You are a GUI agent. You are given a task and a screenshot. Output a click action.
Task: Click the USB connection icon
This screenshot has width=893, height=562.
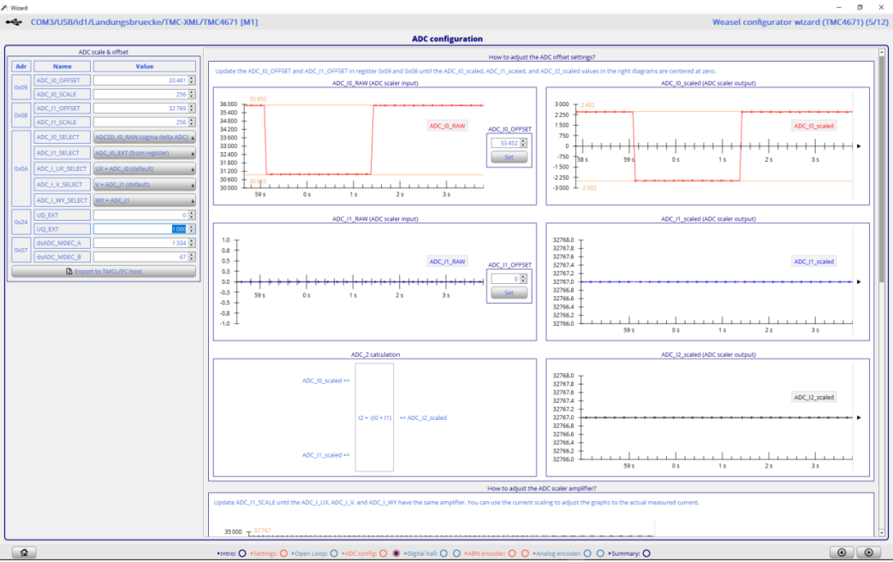pos(14,22)
